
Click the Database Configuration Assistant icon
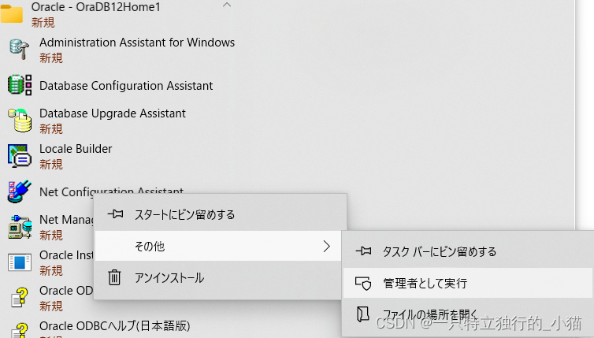pyautogui.click(x=20, y=85)
